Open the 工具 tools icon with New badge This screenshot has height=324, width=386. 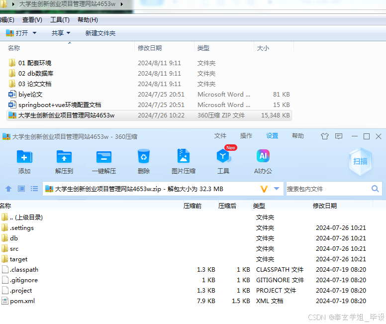coord(223,156)
